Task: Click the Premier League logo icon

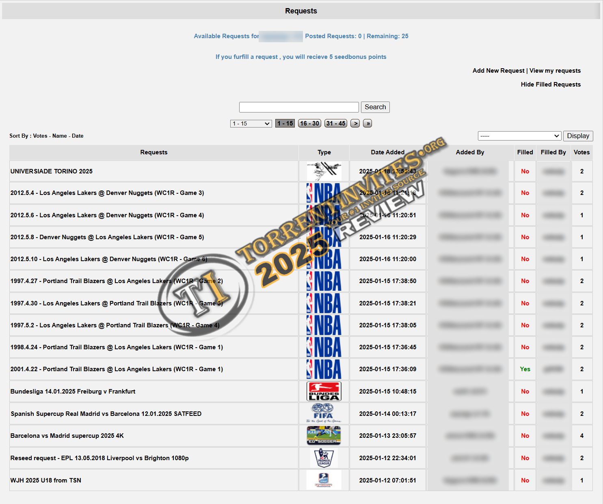Action: [324, 458]
